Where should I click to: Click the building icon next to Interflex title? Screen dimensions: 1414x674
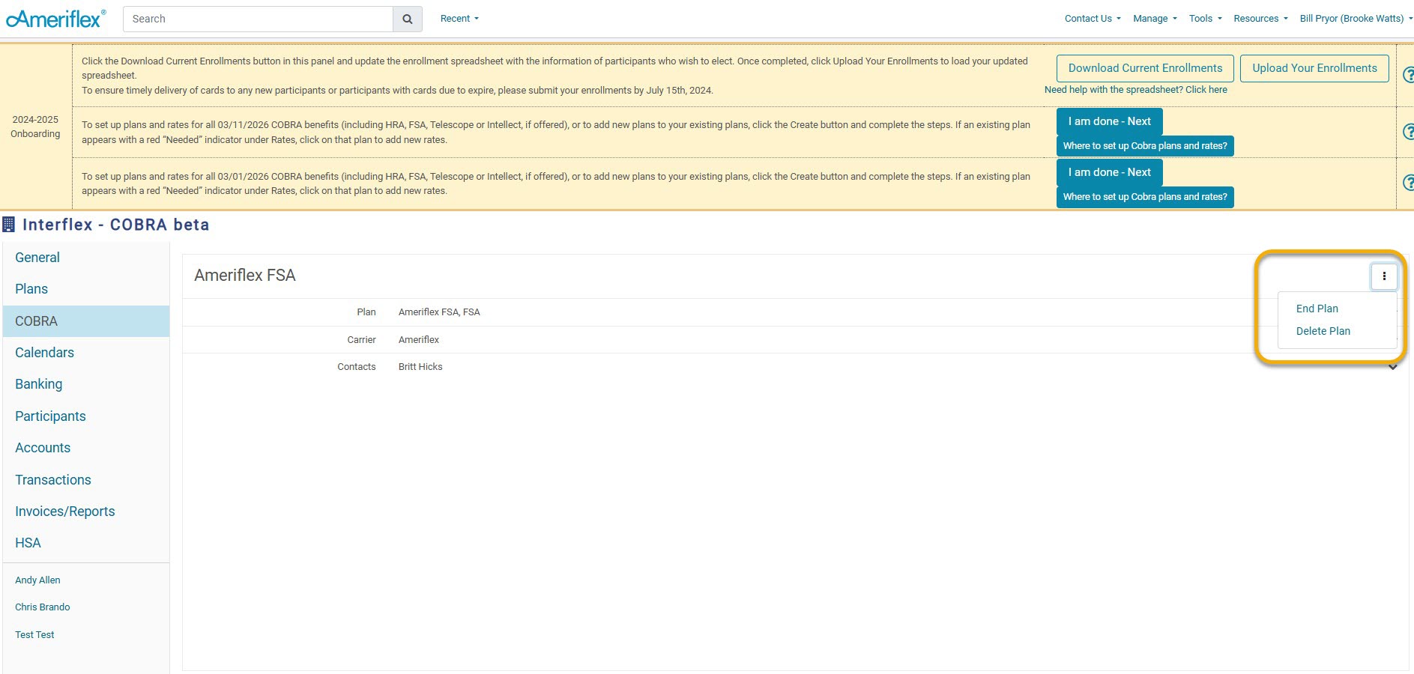pos(9,225)
